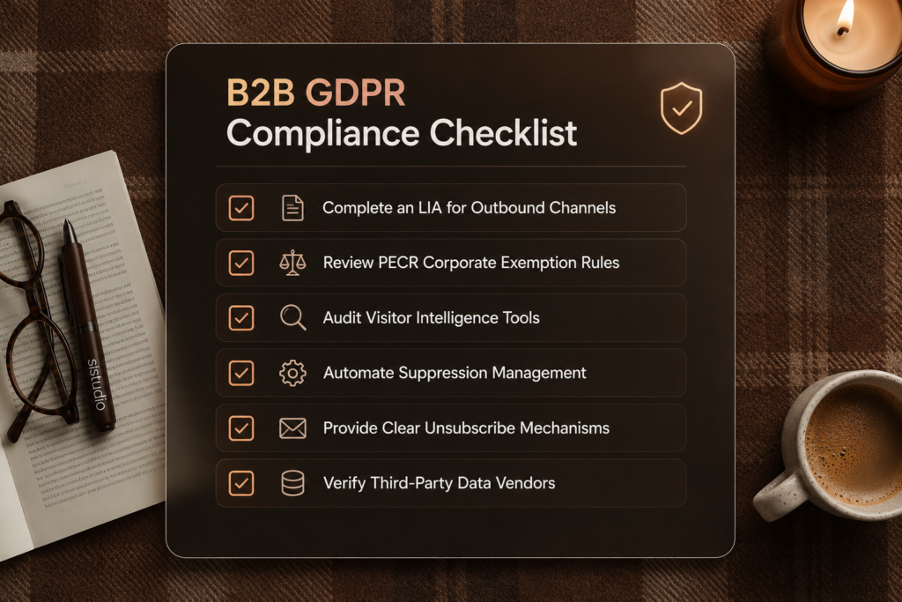
Task: Click the 'B2B GDPR' heading
Action: click(316, 93)
